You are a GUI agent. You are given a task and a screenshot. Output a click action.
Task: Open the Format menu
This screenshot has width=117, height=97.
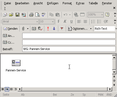coord(67,3)
